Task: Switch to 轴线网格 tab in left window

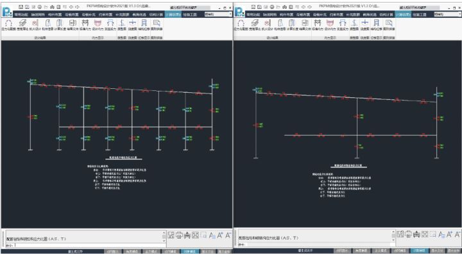Action: pos(38,14)
